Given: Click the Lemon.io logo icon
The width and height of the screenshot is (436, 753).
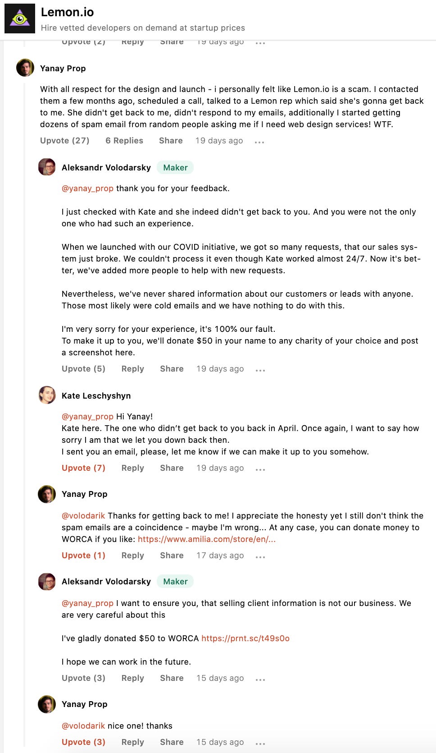Looking at the screenshot, I should pyautogui.click(x=20, y=18).
